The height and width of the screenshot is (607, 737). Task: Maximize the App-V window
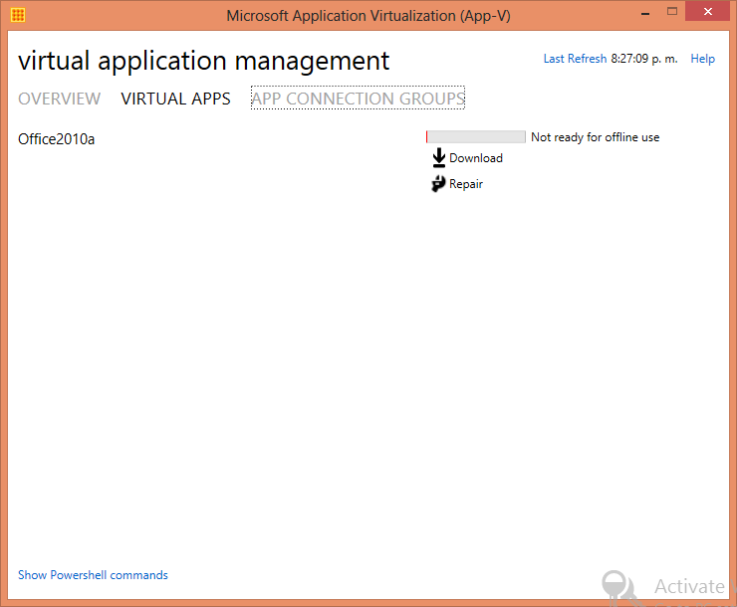coord(672,12)
